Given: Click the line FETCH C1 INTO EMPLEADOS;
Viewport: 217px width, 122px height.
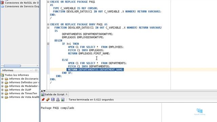Looking at the screenshot, I should tap(86, 50).
